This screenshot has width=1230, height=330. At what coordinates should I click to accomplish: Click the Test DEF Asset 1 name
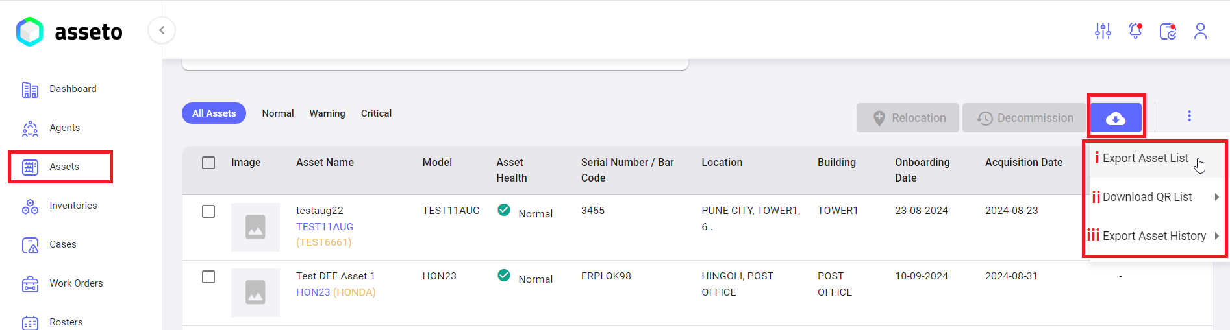click(335, 276)
